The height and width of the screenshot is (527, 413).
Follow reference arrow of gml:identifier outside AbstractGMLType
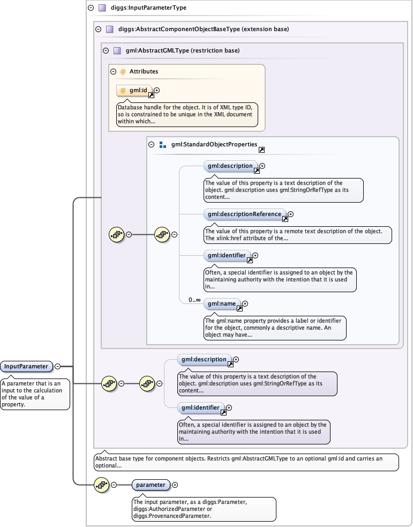tap(223, 413)
